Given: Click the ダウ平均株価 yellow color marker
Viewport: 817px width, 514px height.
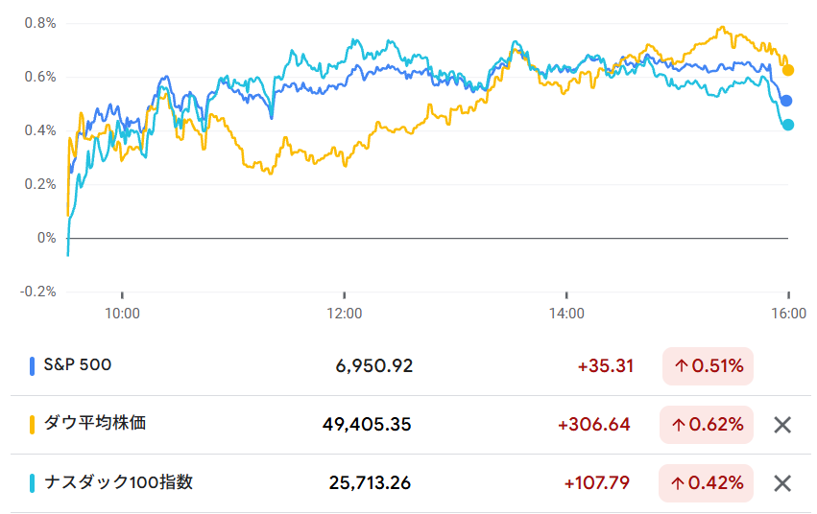Looking at the screenshot, I should click(33, 425).
